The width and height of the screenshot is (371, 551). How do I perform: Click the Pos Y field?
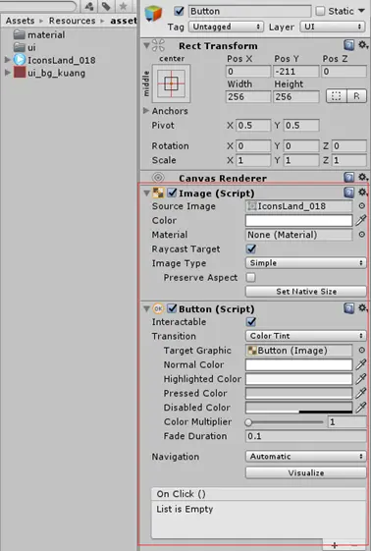coord(296,72)
